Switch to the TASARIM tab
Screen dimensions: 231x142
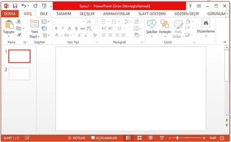(64, 14)
